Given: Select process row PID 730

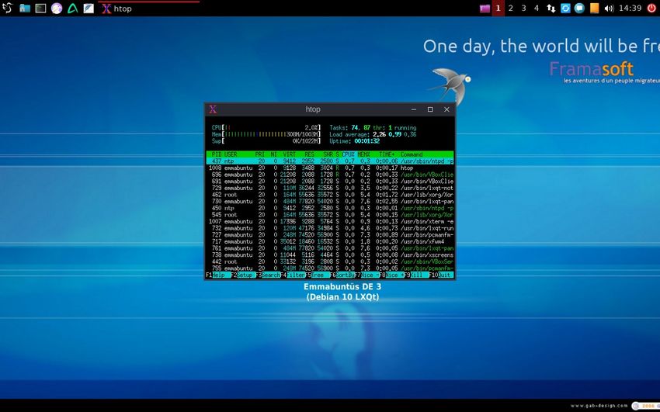Looking at the screenshot, I should [330, 202].
